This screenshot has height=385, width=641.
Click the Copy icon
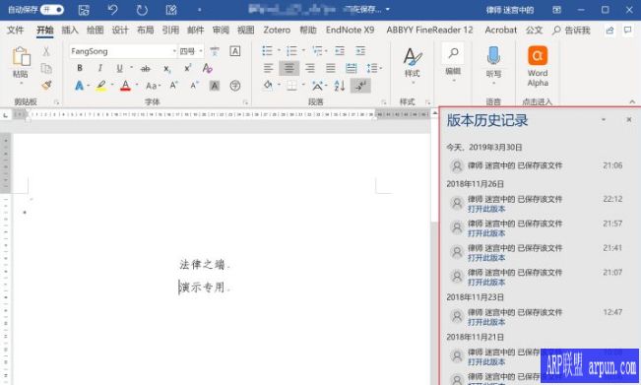pyautogui.click(x=46, y=68)
